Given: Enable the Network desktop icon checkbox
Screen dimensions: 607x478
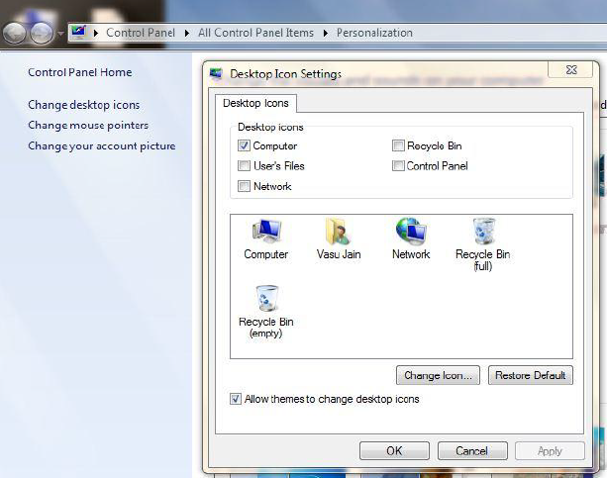Looking at the screenshot, I should (244, 186).
